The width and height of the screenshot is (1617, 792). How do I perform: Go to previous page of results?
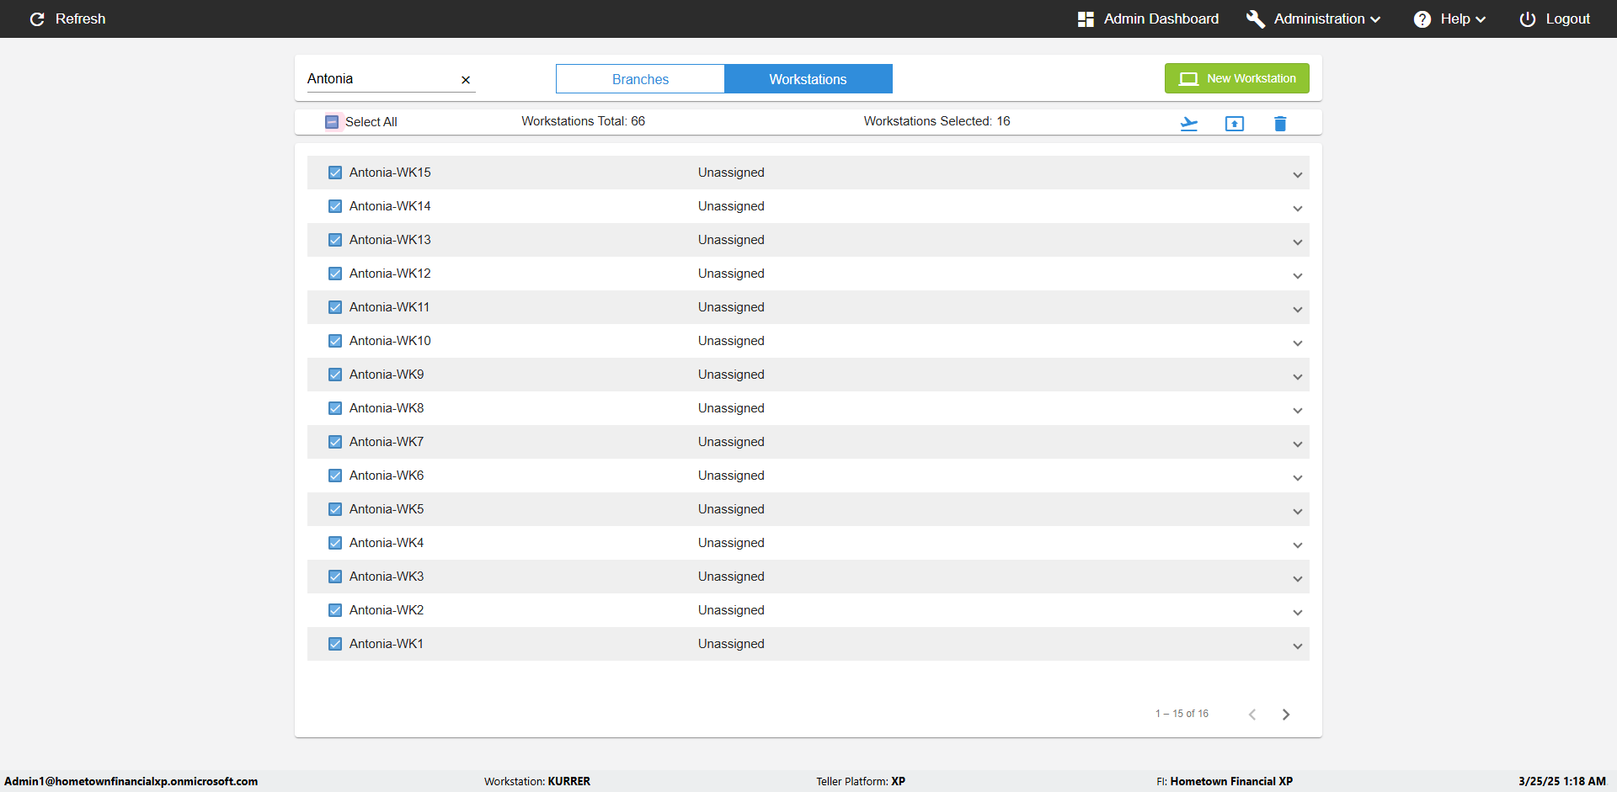pyautogui.click(x=1252, y=715)
